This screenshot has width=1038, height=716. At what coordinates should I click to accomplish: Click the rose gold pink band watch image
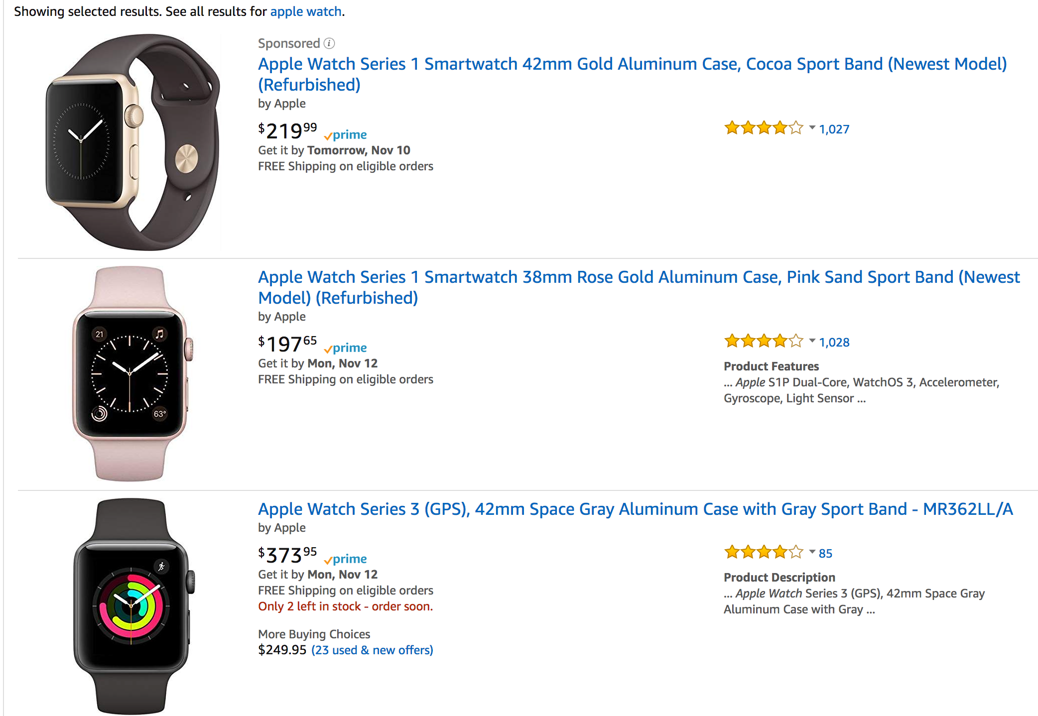[132, 374]
